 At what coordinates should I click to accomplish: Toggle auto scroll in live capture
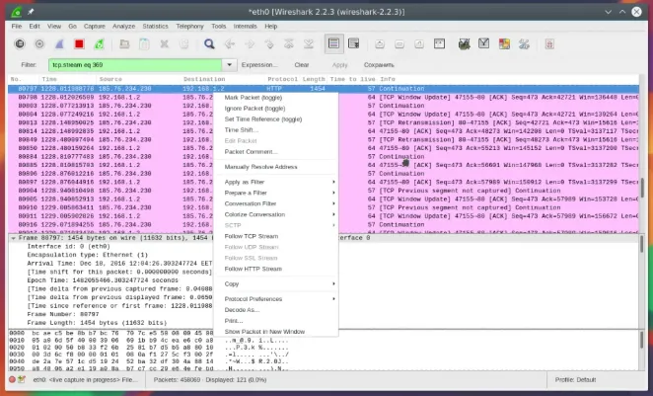click(x=354, y=43)
